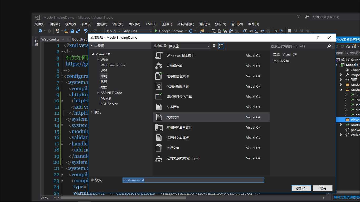Click the 取消 button
This screenshot has width=360, height=202.
(x=323, y=188)
